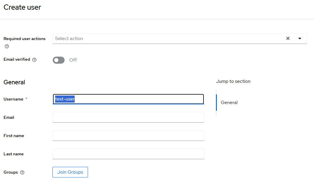Screen dimensions: 314x181
Task: Click the First name text field
Action: pyautogui.click(x=128, y=136)
